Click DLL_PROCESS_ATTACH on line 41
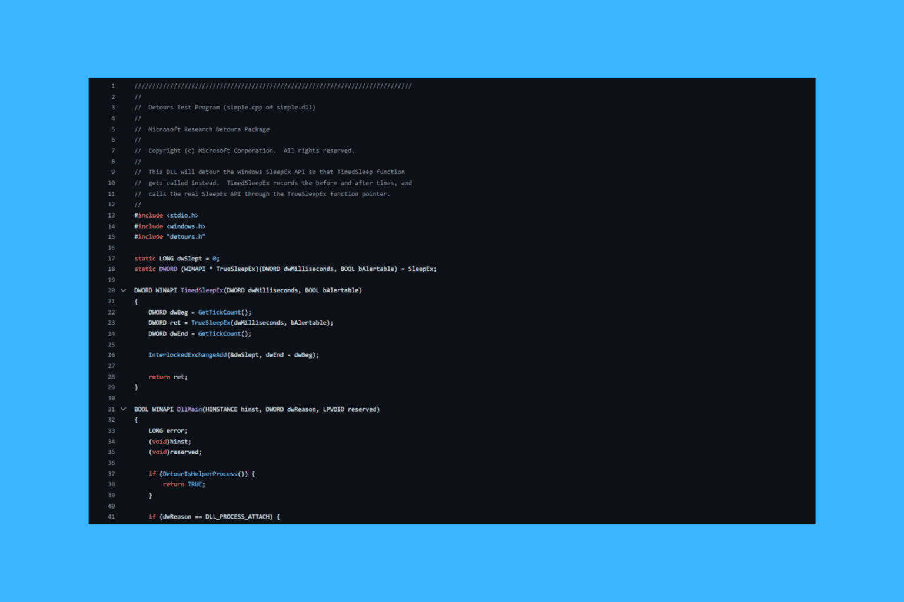 tap(239, 517)
